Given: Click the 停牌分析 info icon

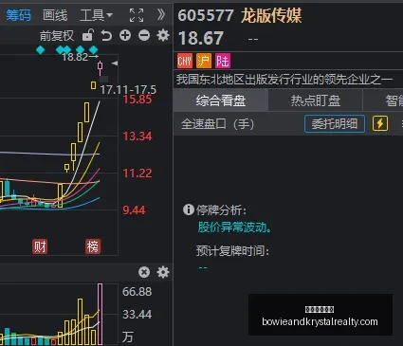Looking at the screenshot, I should click(189, 209).
